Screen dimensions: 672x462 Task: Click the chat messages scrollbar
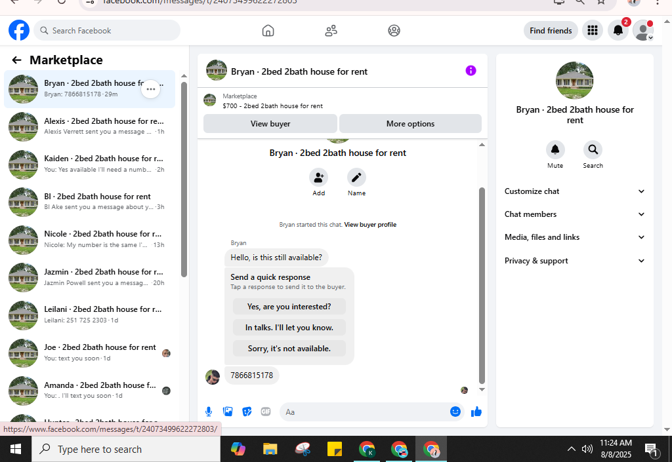click(x=482, y=286)
